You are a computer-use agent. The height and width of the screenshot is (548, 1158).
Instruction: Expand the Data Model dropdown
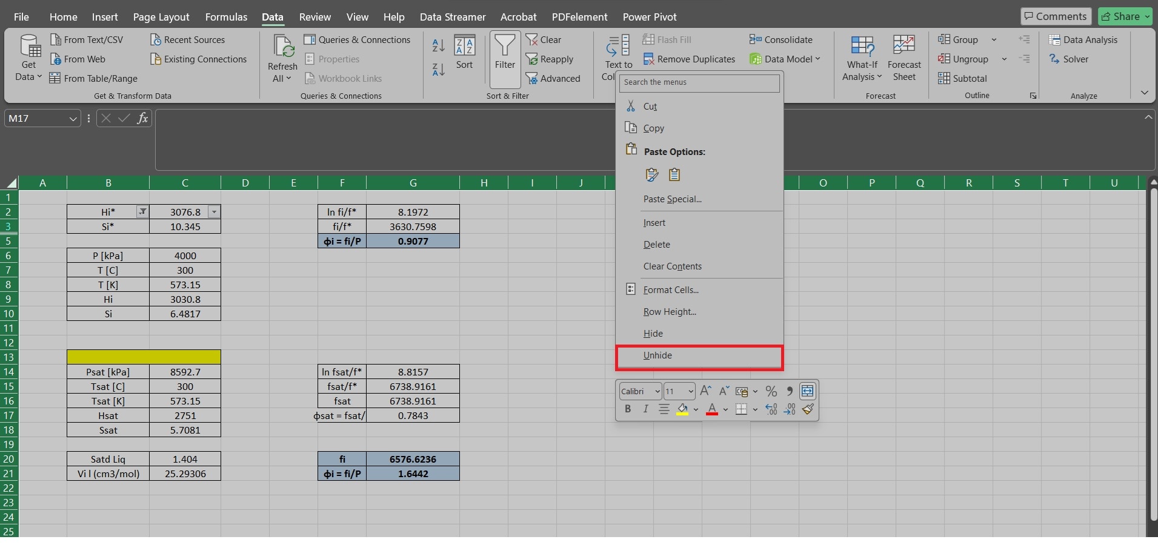point(818,59)
